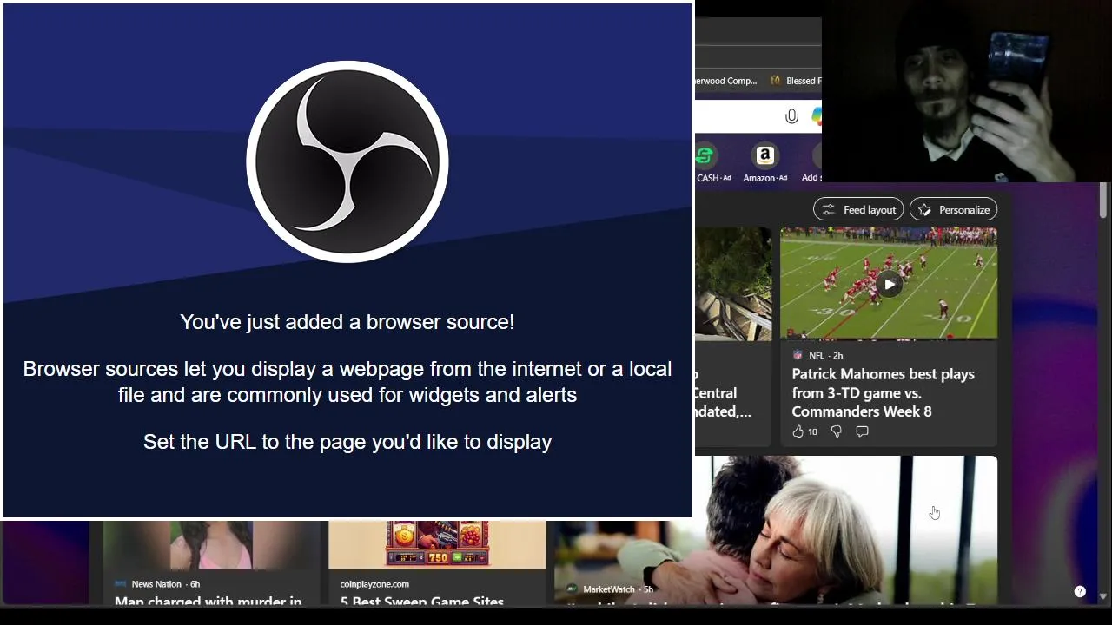
Task: Open the Patrick Mahomes best plays headline
Action: point(883,392)
